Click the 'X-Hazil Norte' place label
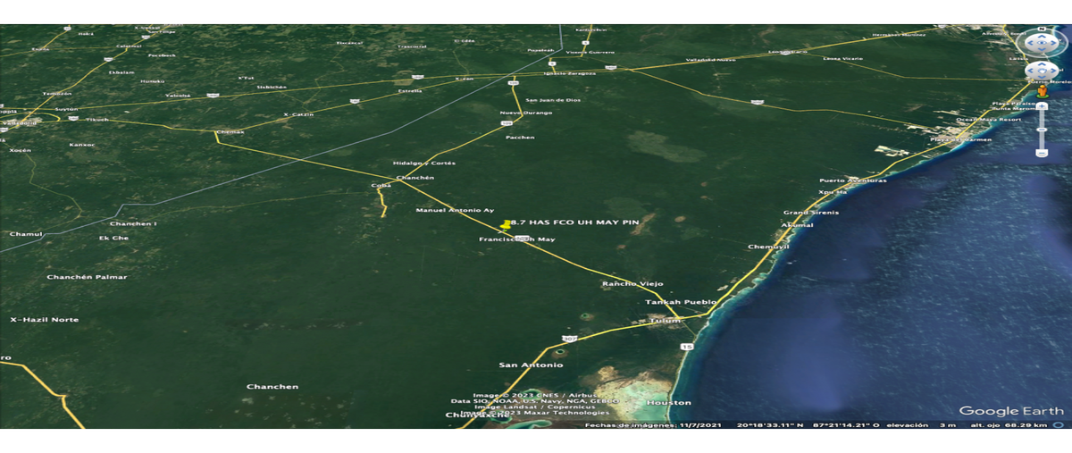This screenshot has width=1072, height=453. point(44,320)
